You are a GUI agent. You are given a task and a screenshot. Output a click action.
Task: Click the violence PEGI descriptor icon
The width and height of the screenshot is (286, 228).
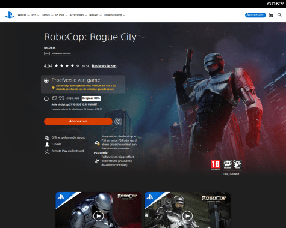pyautogui.click(x=237, y=164)
